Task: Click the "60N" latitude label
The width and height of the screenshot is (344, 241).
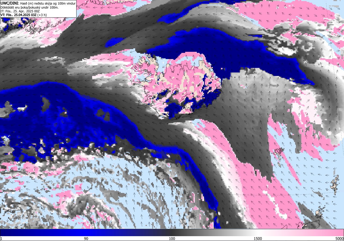Action: pos(2,142)
